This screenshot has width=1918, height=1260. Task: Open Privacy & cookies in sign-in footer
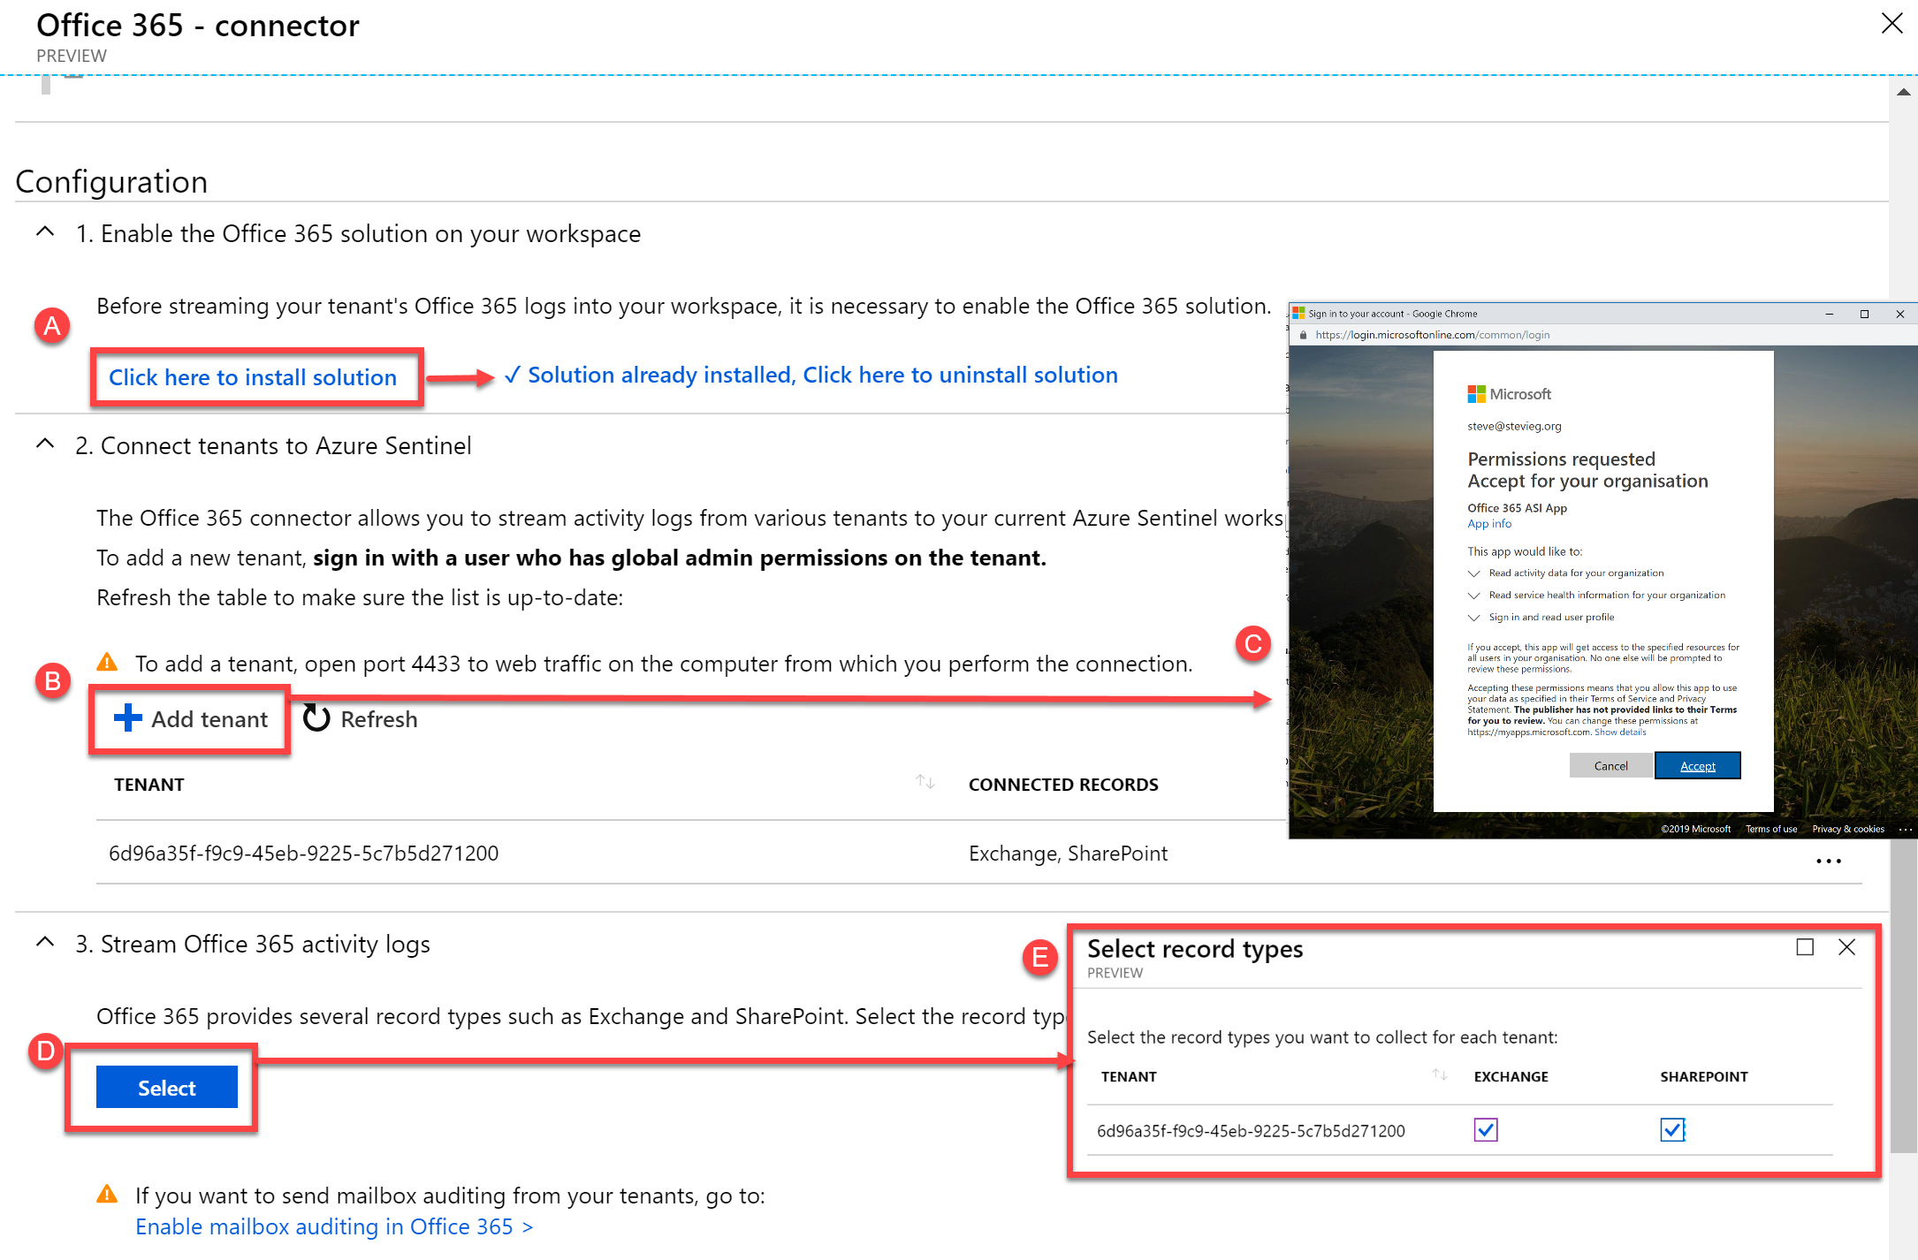1848,829
